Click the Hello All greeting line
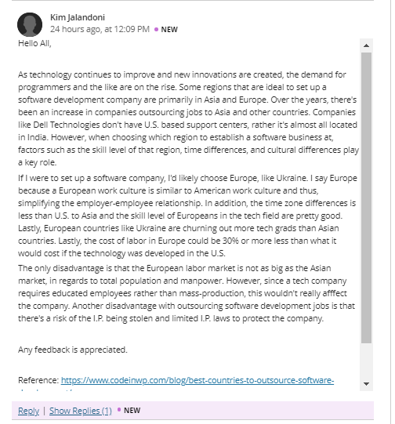The image size is (395, 424). click(34, 43)
